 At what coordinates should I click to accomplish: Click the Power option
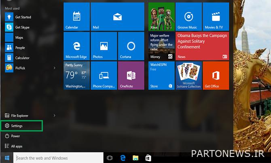(x=15, y=136)
